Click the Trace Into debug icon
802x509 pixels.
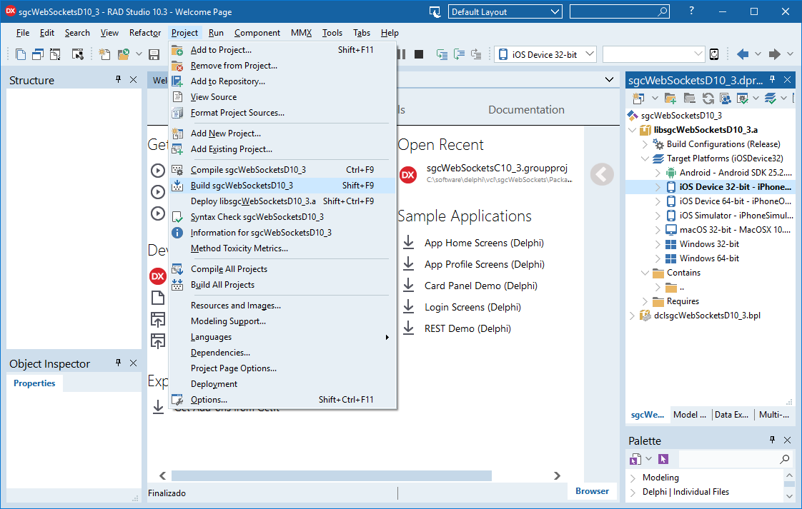(442, 54)
